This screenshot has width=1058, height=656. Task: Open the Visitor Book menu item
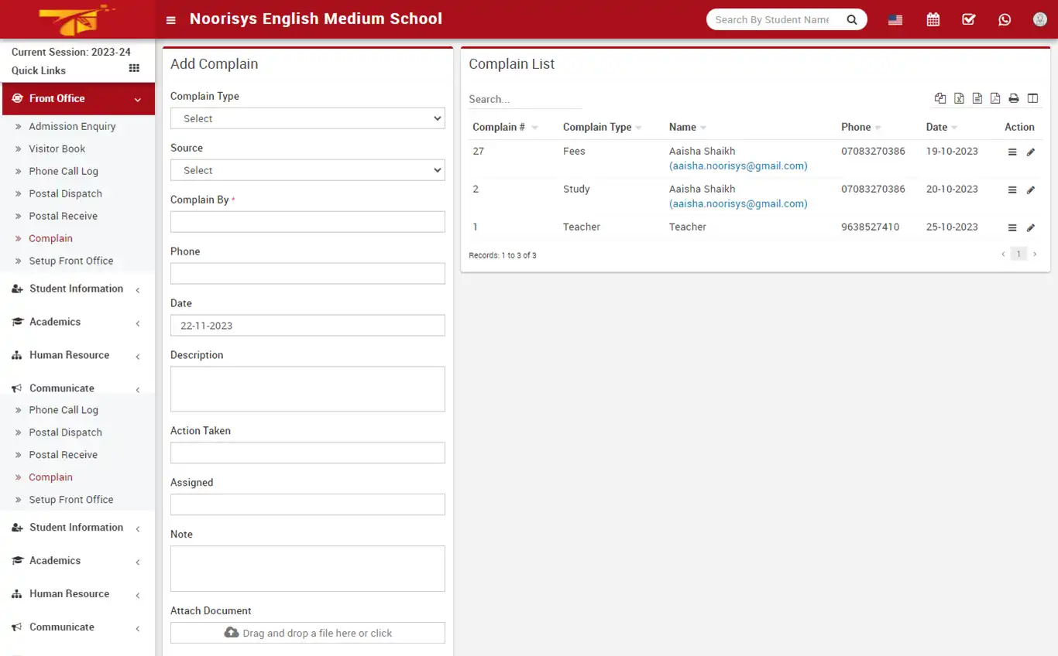click(x=57, y=148)
